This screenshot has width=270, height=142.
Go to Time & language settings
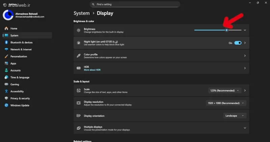point(20,78)
